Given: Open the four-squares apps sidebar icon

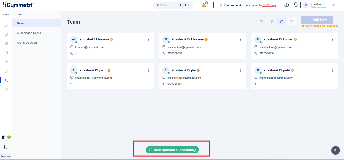Looking at the screenshot, I should pos(6,43).
